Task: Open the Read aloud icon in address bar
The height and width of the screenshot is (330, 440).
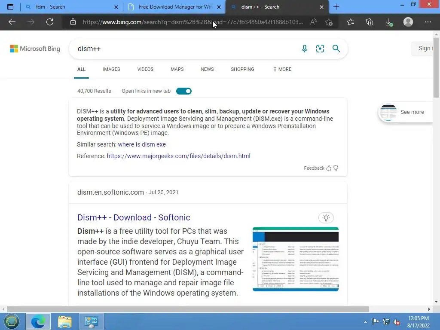Action: (x=313, y=22)
